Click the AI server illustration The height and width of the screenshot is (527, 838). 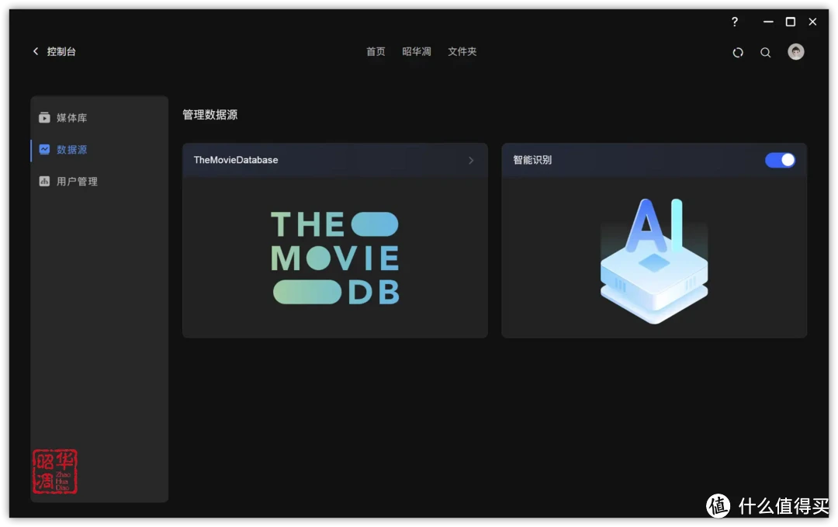click(x=654, y=258)
